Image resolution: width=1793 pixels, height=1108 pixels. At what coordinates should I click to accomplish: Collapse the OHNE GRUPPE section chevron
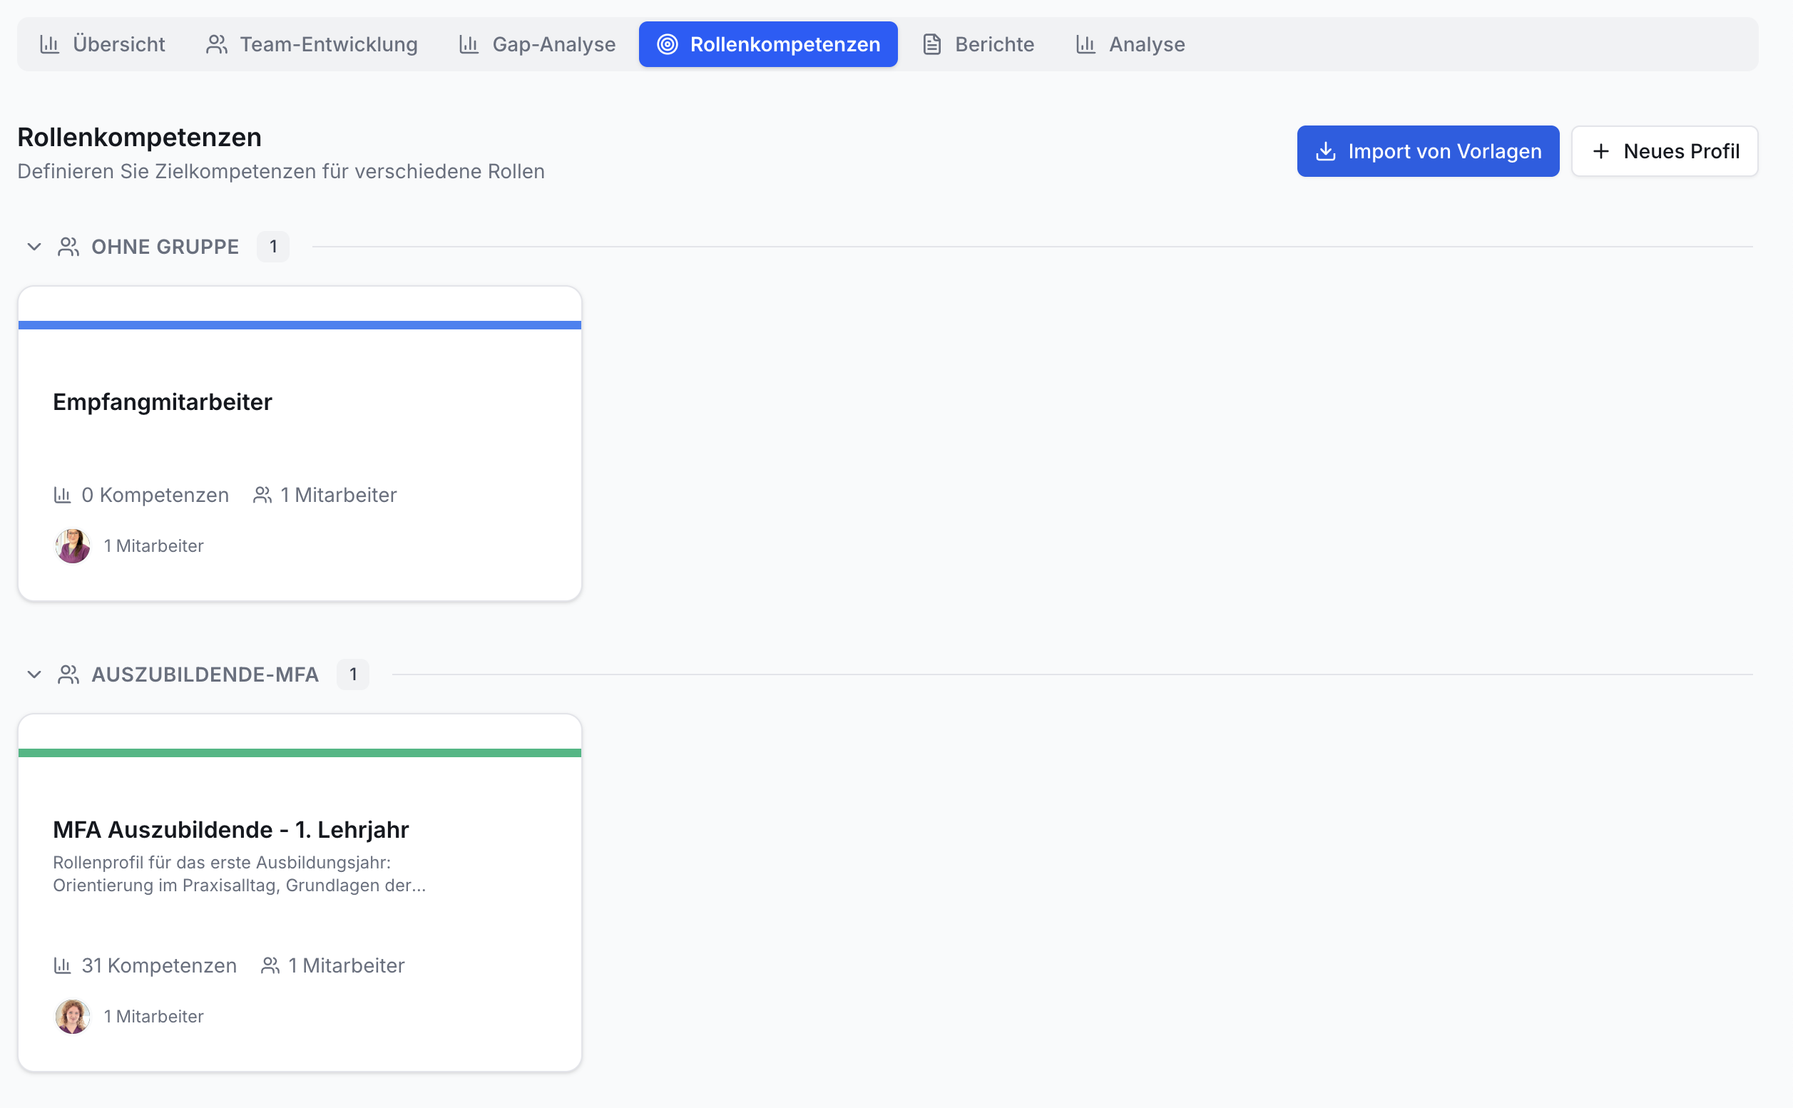click(34, 247)
